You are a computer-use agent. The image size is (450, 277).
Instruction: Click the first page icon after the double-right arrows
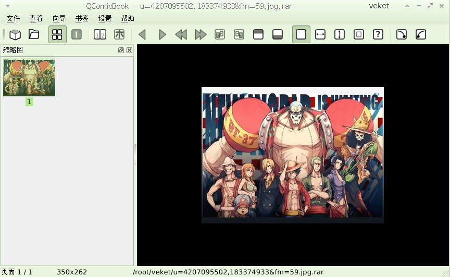pyautogui.click(x=220, y=34)
